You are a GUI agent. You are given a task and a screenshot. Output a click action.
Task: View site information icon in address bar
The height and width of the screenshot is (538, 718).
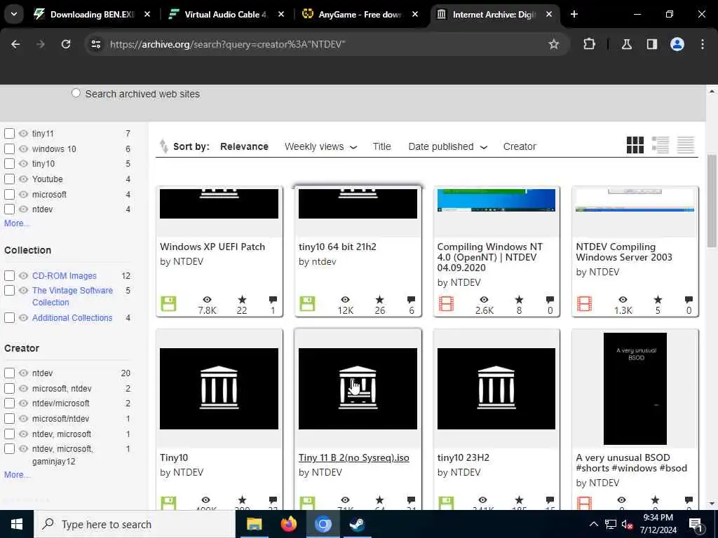(95, 44)
